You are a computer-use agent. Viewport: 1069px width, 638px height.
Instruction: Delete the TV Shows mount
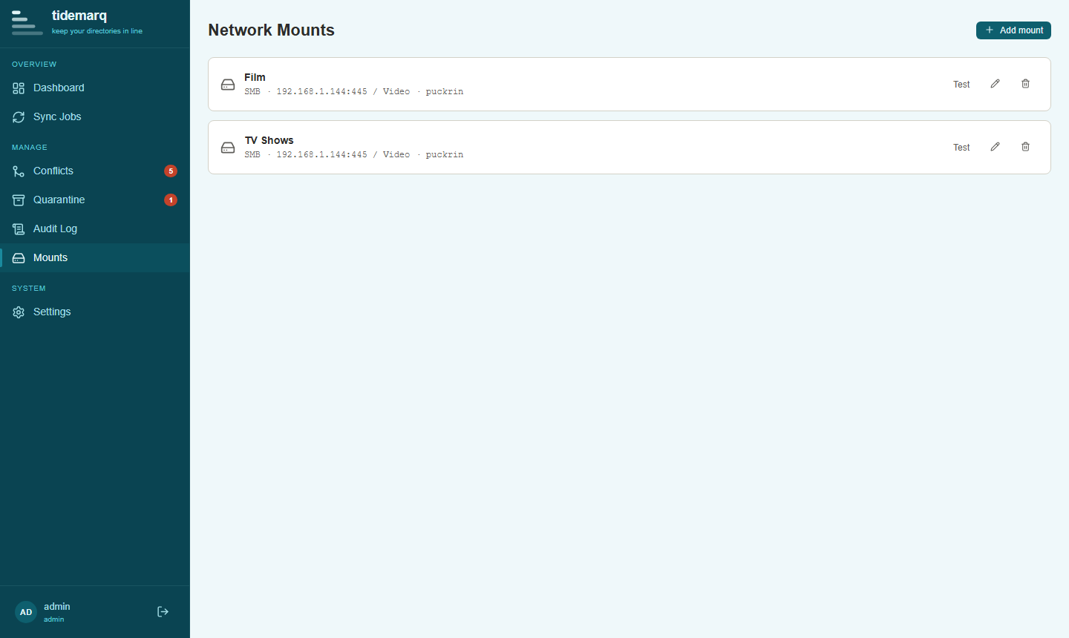pyautogui.click(x=1025, y=147)
